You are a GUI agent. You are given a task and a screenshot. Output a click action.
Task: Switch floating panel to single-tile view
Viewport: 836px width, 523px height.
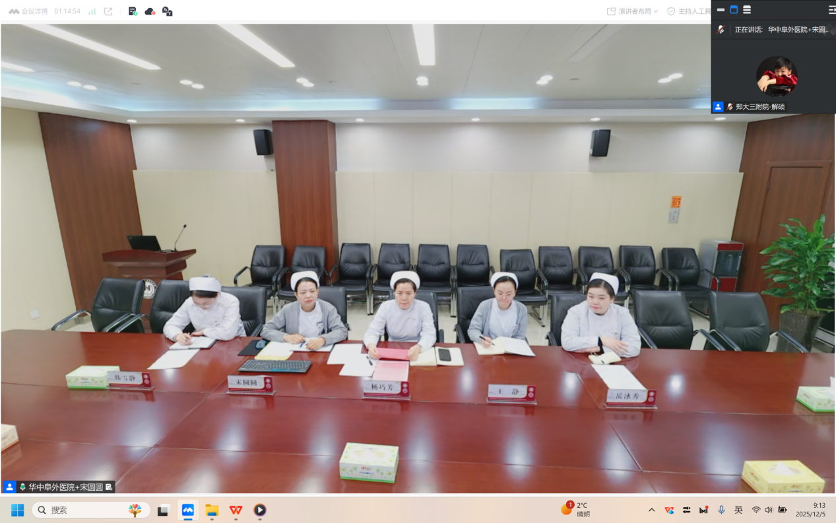click(x=734, y=10)
